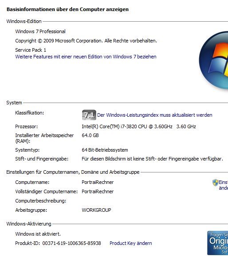Viewport: 228px width, 256px height.
Task: Open 'Windows-Leistungsindex muss aktualisiert werden' link
Action: coord(155,115)
